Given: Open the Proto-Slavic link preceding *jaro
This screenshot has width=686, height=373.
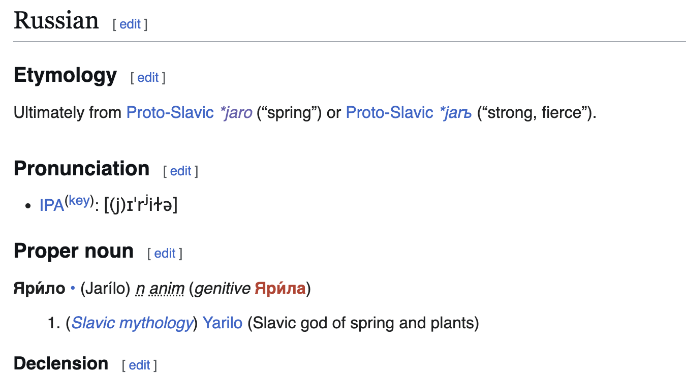Looking at the screenshot, I should [x=170, y=112].
